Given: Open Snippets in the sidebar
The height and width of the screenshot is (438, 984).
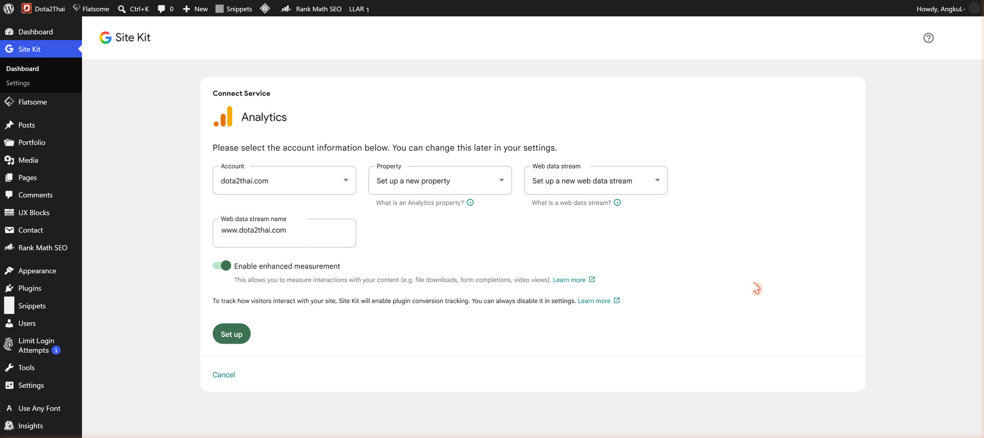Looking at the screenshot, I should pyautogui.click(x=41, y=306).
